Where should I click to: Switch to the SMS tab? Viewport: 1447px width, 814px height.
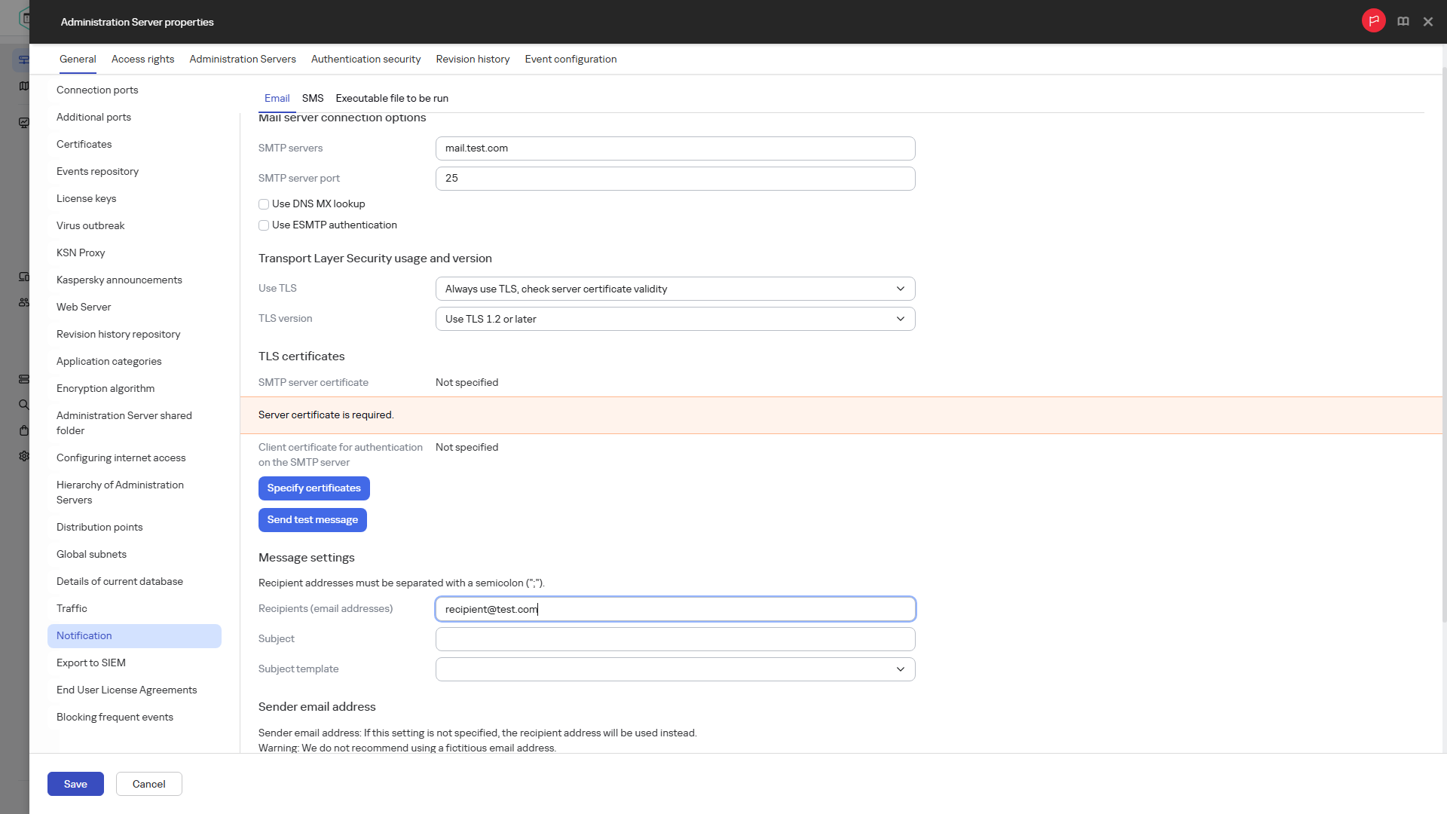pyautogui.click(x=313, y=99)
